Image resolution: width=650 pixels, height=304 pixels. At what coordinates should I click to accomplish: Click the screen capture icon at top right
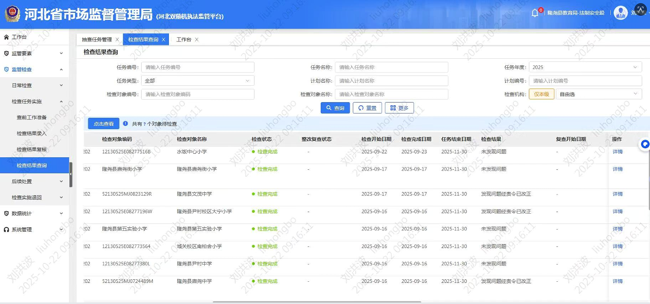(640, 9)
